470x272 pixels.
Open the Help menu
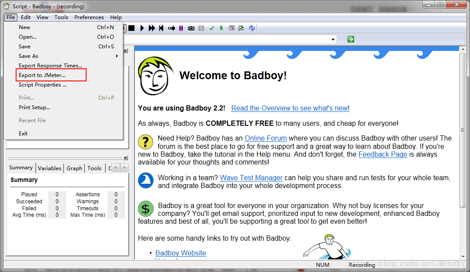[x=116, y=17]
